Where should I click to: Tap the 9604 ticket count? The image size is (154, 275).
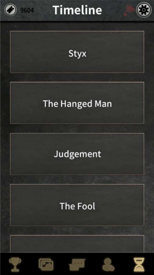tap(27, 10)
